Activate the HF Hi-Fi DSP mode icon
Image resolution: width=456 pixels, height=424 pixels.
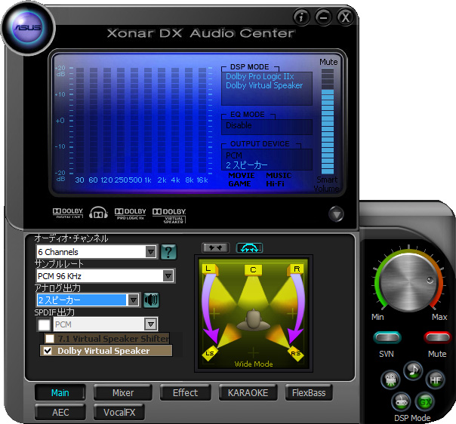pyautogui.click(x=436, y=379)
